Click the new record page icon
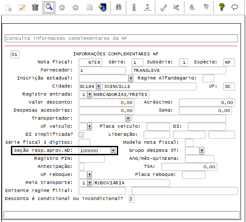This screenshot has width=246, height=222. click(8, 7)
